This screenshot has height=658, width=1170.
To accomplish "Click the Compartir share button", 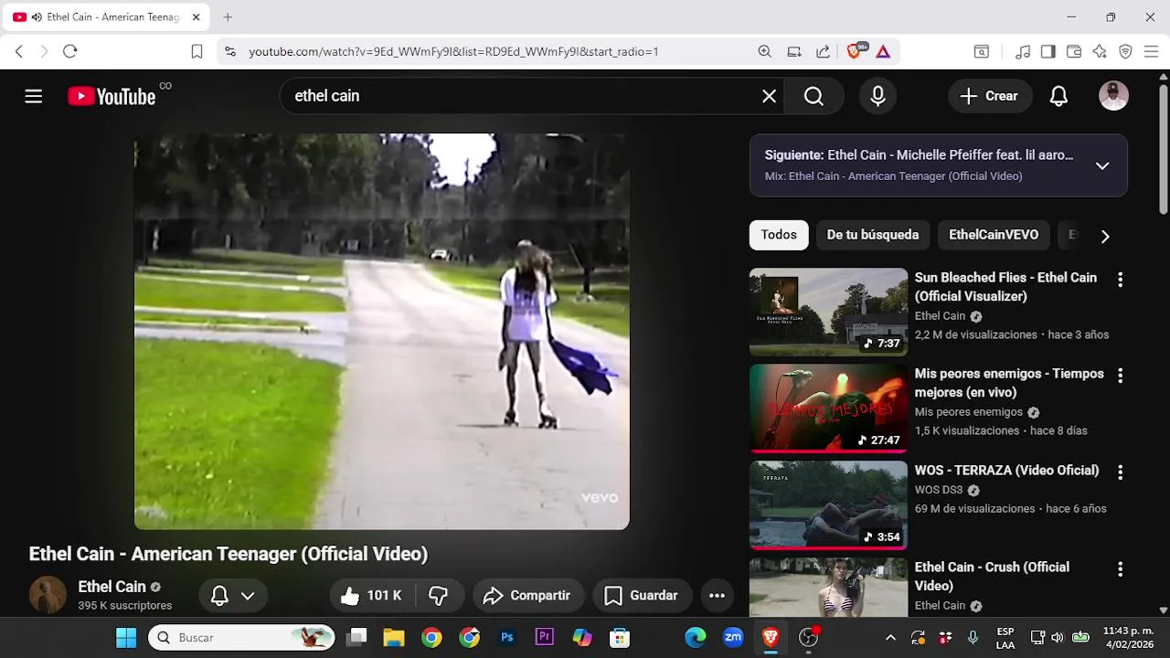I will 526,596.
